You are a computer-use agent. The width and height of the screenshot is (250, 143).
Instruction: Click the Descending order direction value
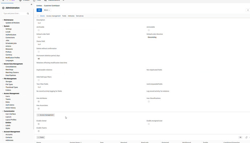pyautogui.click(x=152, y=37)
